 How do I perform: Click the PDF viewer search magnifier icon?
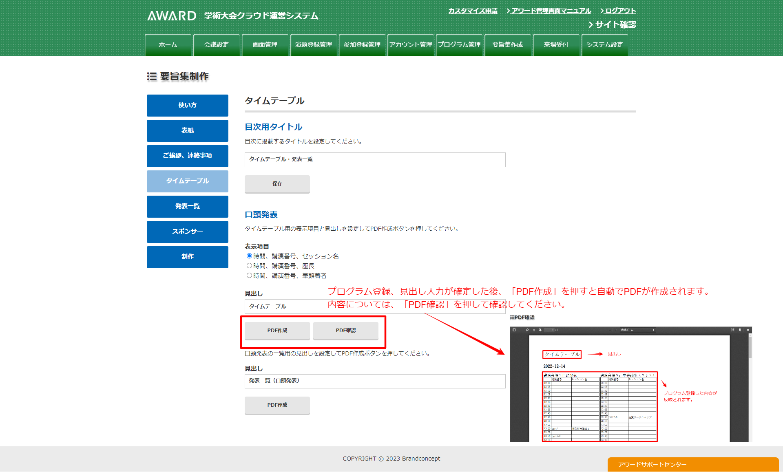[x=527, y=330]
